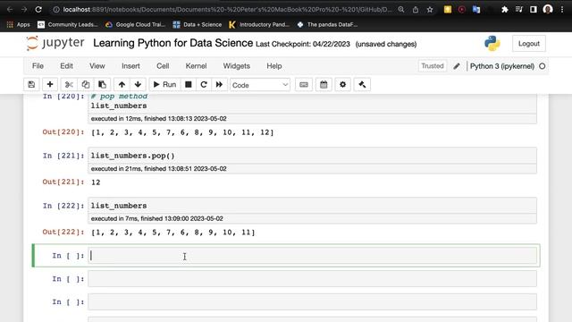This screenshot has height=322, width=572.
Task: Open the Google Cloud Trai... bookmark
Action: 135,24
